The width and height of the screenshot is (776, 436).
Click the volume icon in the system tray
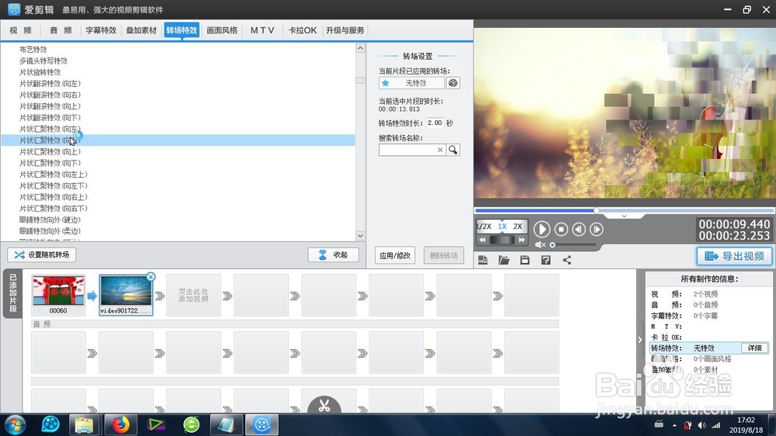click(702, 425)
